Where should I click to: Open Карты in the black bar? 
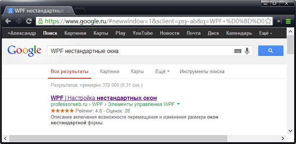click(x=101, y=33)
